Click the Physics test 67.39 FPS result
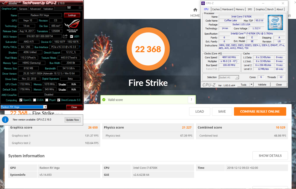Viewport: 296px width, 189px height. 186,135
